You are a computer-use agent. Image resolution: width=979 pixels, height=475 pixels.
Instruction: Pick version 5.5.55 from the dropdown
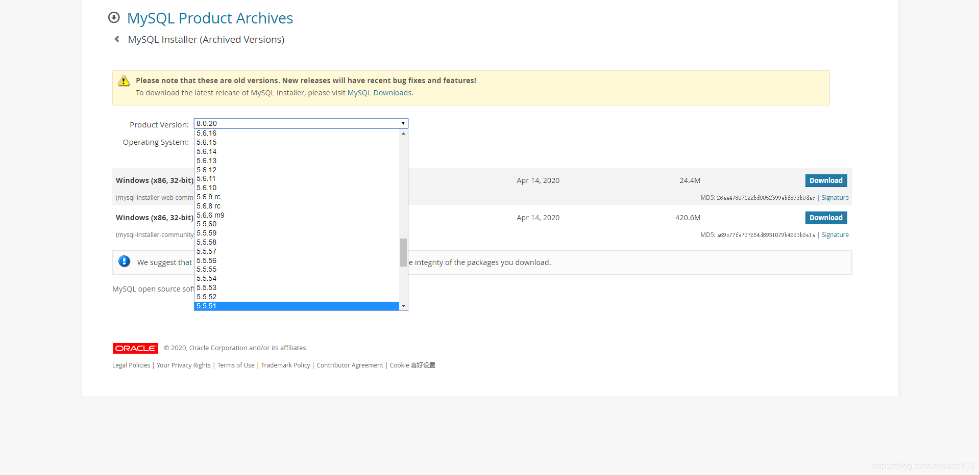click(x=297, y=270)
